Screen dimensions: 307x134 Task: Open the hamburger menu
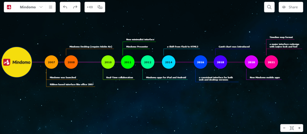pos(51,7)
